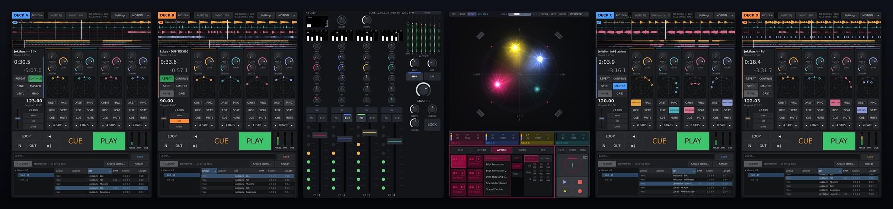Click the crosshair XY pad circle
The width and height of the screenshot is (893, 209).
point(572,165)
